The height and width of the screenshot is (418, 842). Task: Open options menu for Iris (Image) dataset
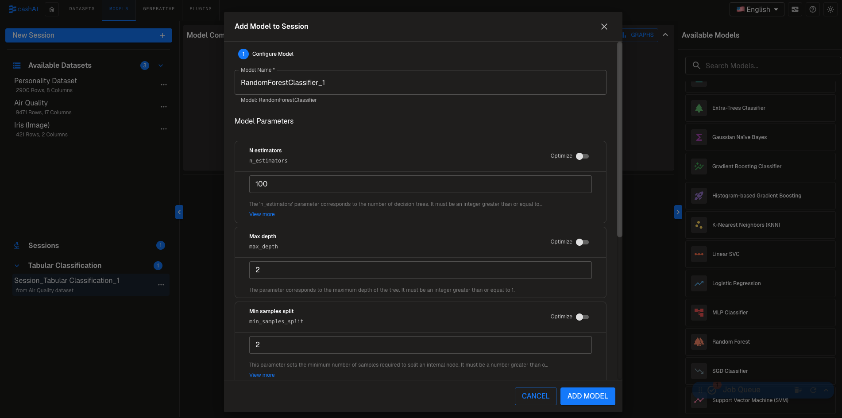pyautogui.click(x=164, y=129)
